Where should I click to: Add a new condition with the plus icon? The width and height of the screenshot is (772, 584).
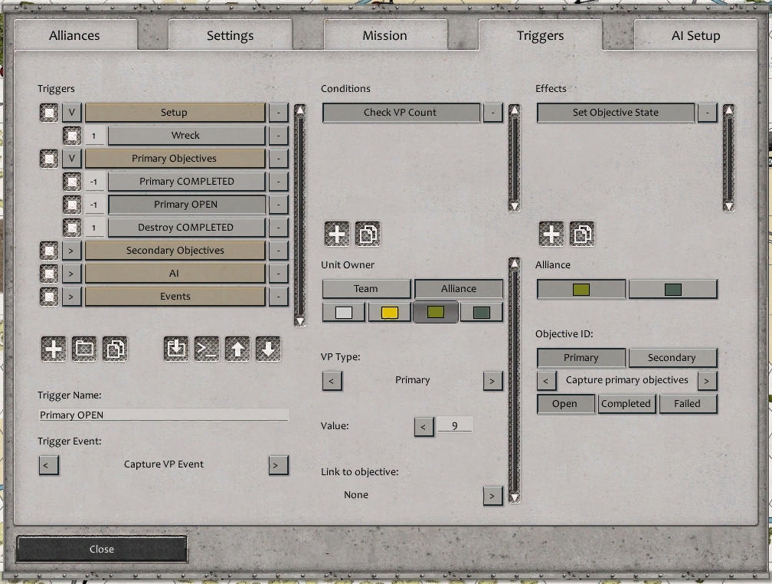click(x=335, y=234)
